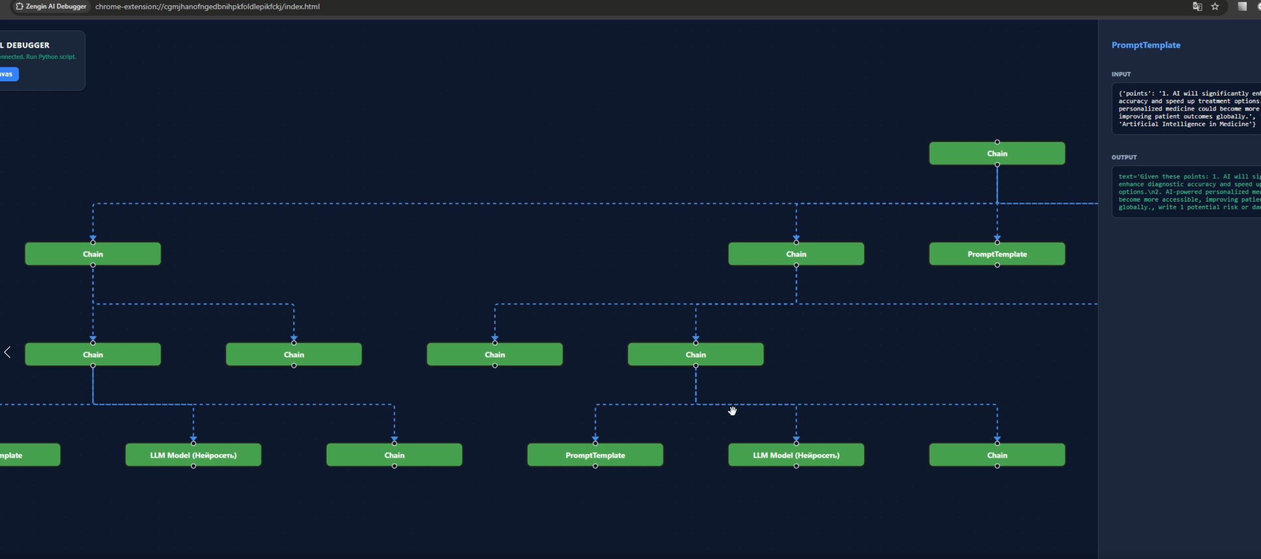Select the leaf Chain node branching from far-left Chain

[x=294, y=354]
